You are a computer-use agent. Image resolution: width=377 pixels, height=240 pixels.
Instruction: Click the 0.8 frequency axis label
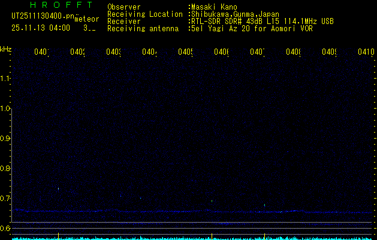pyautogui.click(x=5, y=168)
